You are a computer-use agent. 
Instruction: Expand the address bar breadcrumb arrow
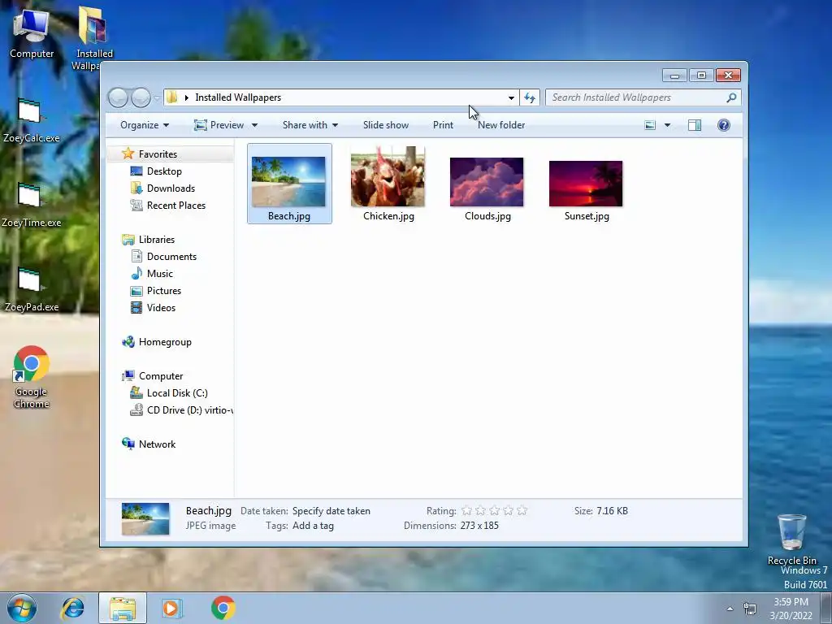click(x=186, y=97)
